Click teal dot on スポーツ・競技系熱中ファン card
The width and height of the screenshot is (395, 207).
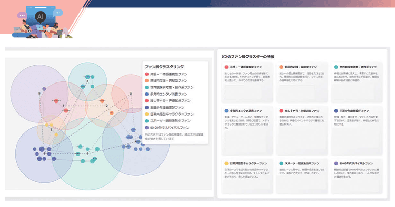point(281,163)
